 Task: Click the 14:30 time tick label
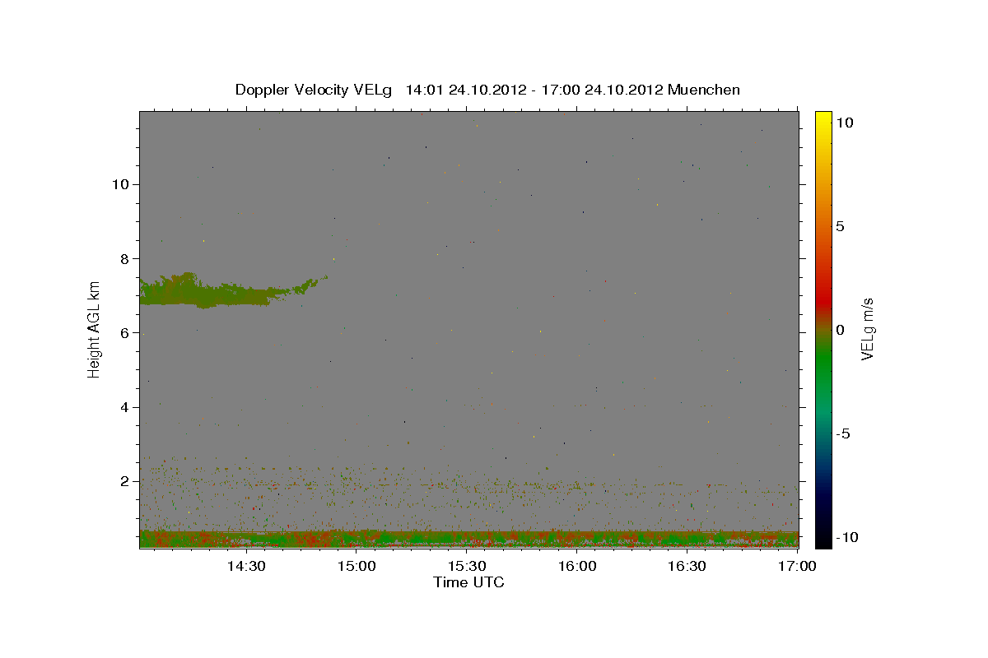[x=245, y=566]
